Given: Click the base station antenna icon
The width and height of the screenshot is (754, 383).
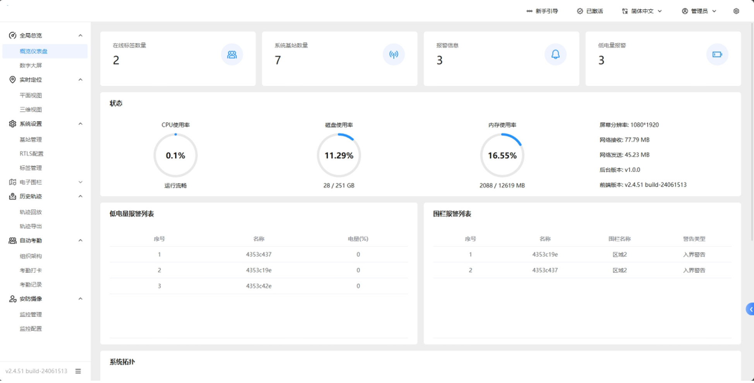Looking at the screenshot, I should pos(394,54).
